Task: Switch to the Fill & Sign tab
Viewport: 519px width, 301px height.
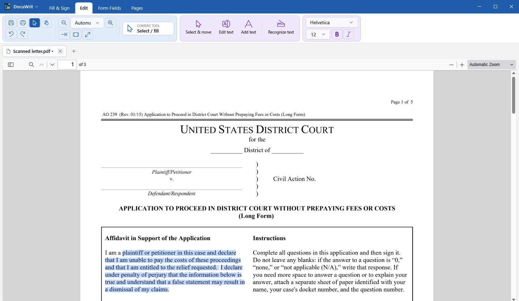Action: tap(59, 8)
